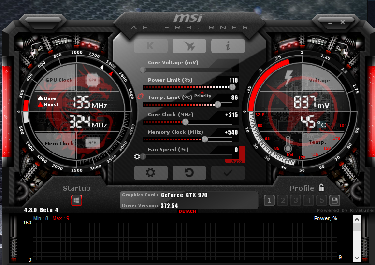This screenshot has height=265, width=375.
Task: Click the airplane OC Scanner icon
Action: tap(189, 46)
